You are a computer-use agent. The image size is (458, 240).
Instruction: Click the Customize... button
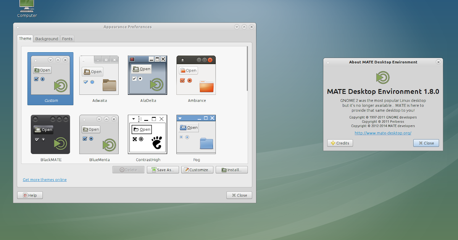click(197, 170)
